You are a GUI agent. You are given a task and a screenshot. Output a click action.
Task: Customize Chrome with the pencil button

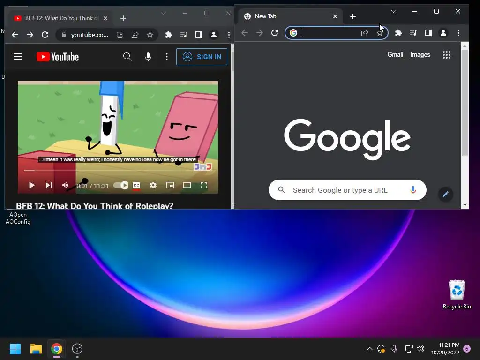tap(445, 194)
